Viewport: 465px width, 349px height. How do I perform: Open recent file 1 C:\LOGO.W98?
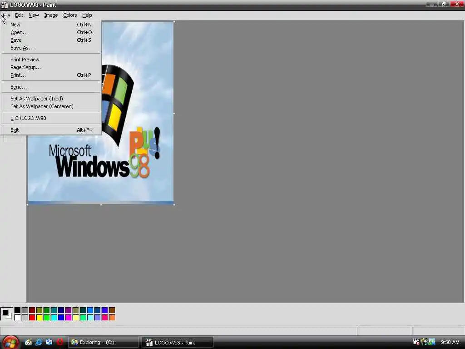[51, 118]
